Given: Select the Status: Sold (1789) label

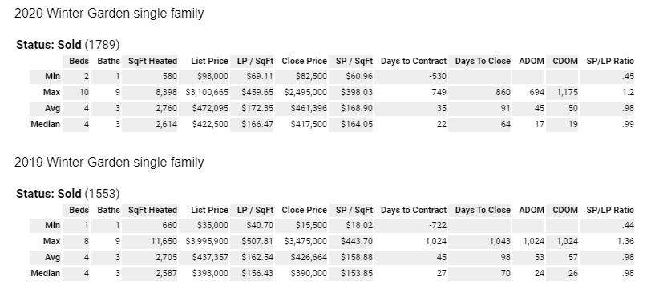Looking at the screenshot, I should click(x=67, y=45).
